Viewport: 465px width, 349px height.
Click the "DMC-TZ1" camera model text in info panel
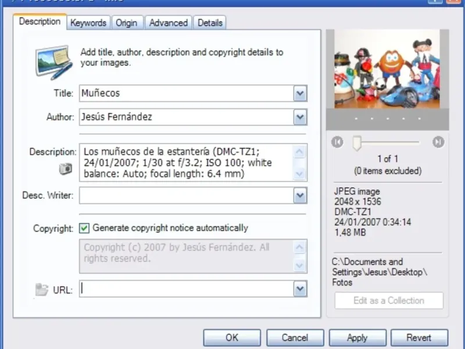coord(353,212)
